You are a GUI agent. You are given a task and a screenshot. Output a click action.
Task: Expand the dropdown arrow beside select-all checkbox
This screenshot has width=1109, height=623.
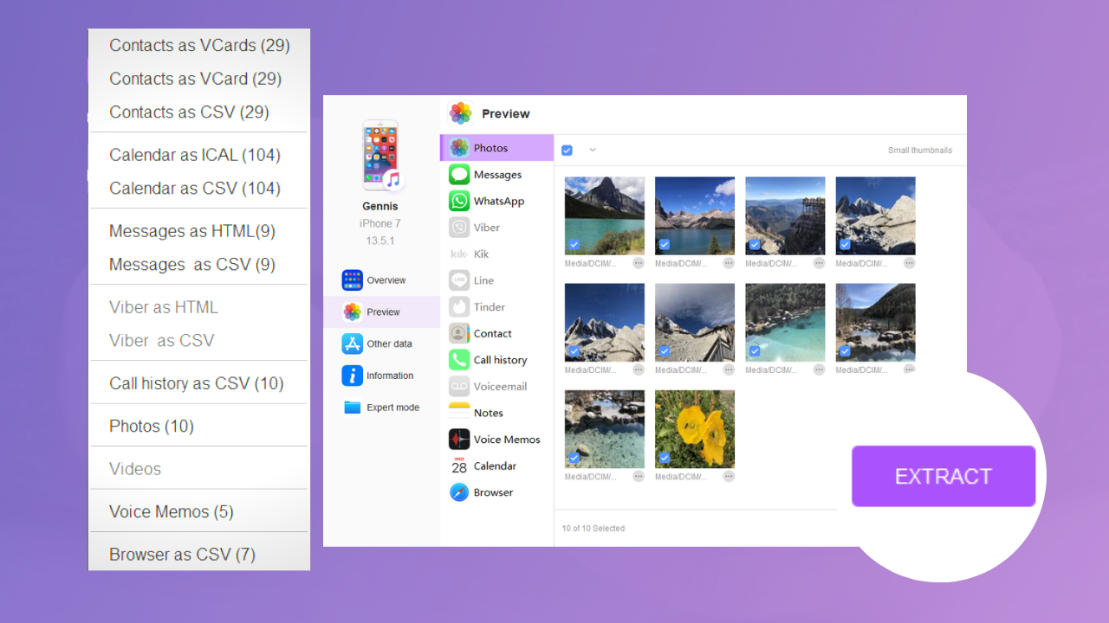pyautogui.click(x=593, y=150)
